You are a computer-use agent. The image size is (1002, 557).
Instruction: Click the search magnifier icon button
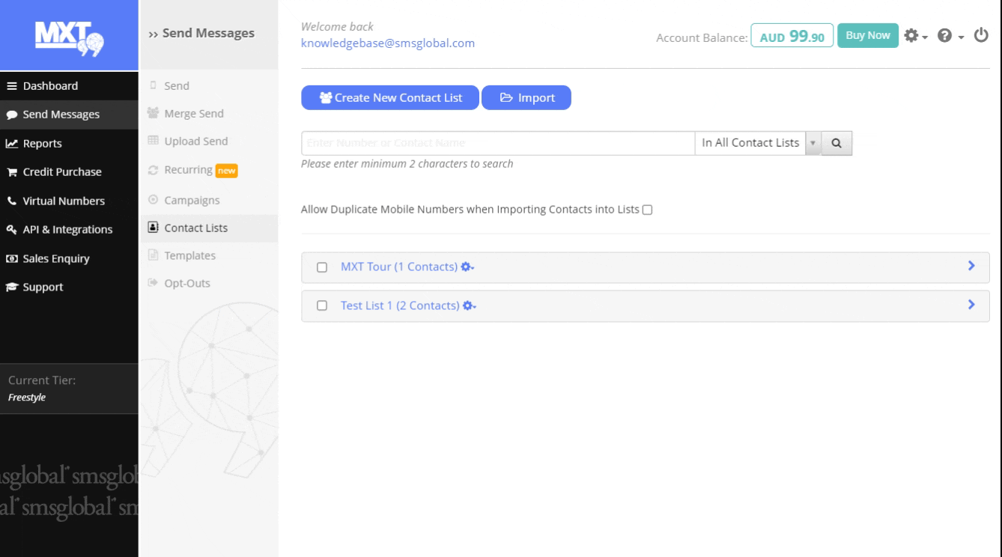837,143
